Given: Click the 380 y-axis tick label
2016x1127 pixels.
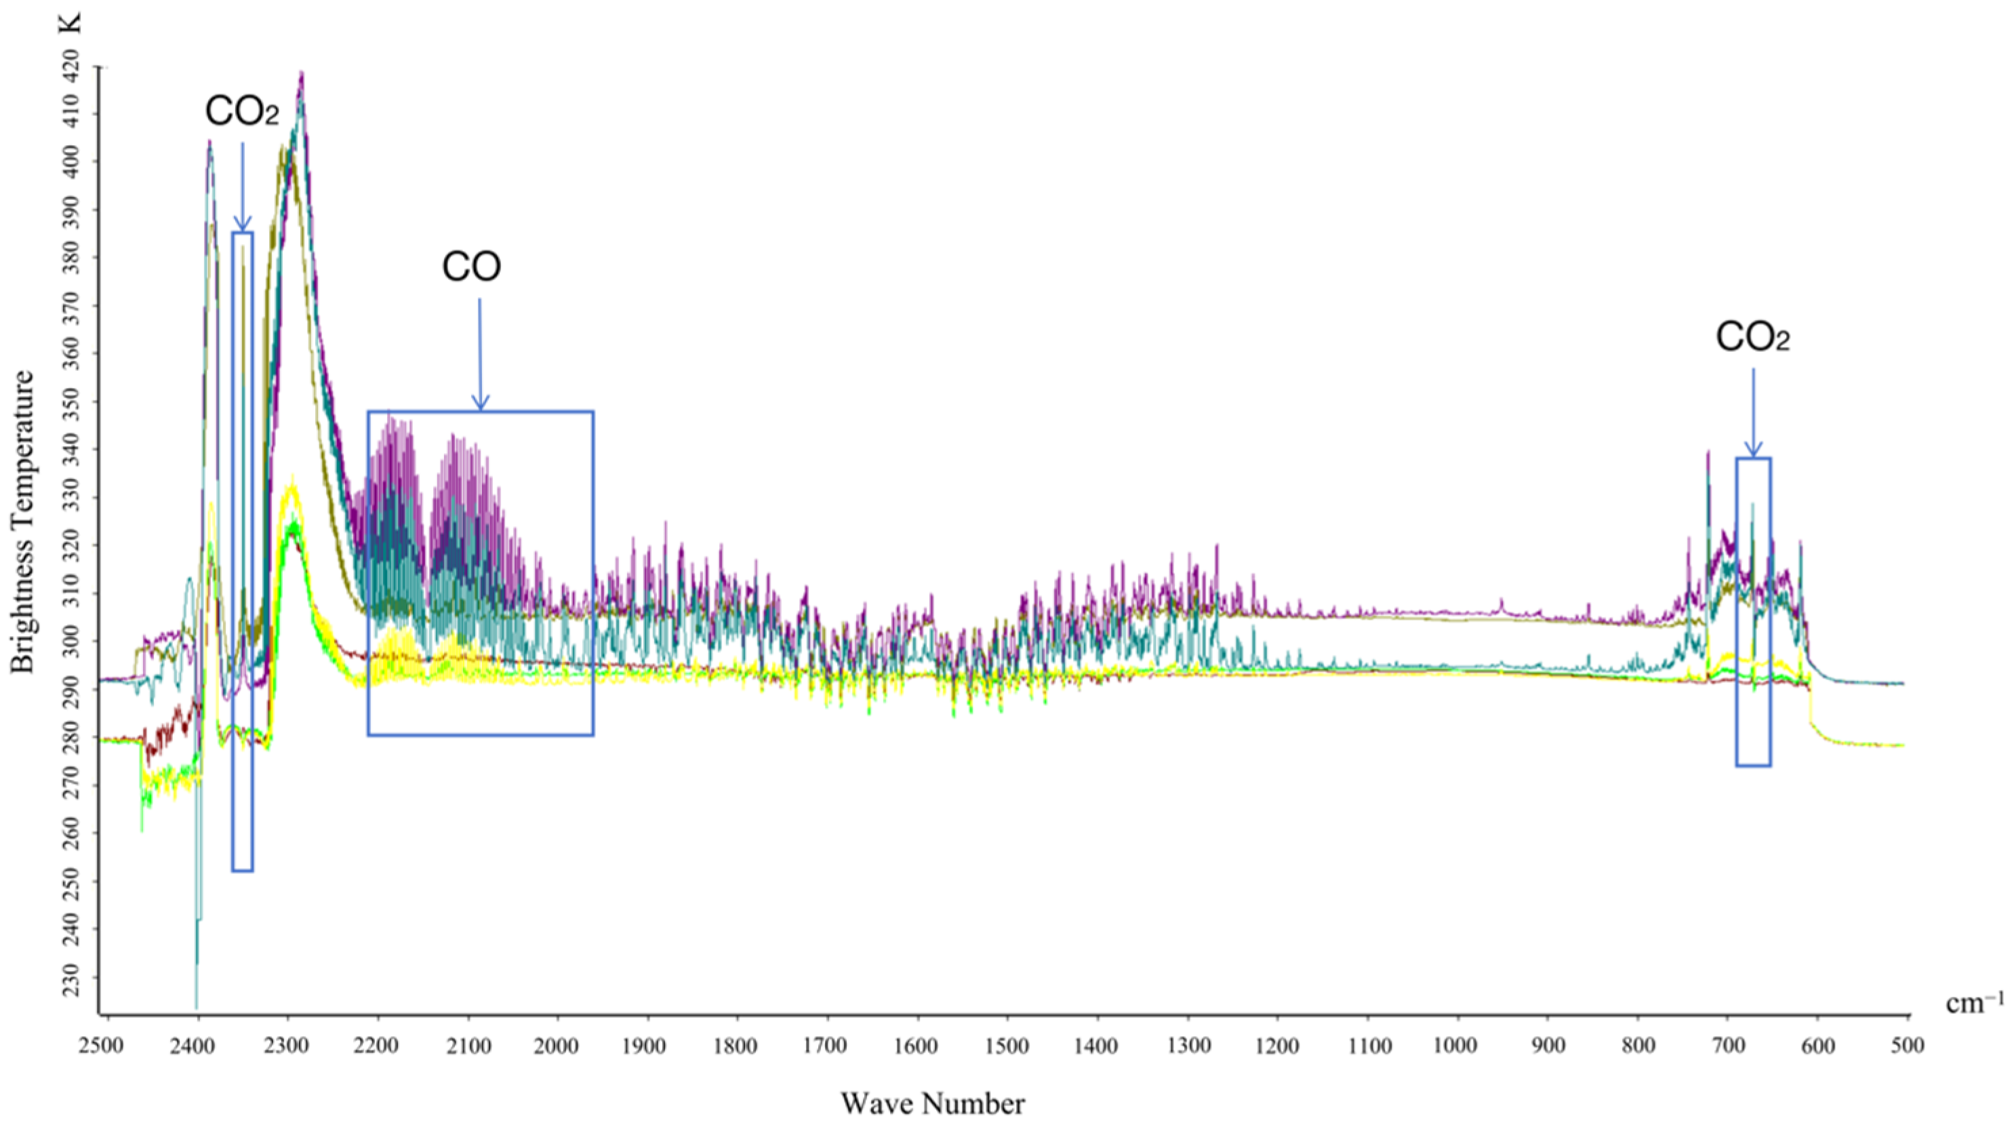Looking at the screenshot, I should click(x=70, y=258).
